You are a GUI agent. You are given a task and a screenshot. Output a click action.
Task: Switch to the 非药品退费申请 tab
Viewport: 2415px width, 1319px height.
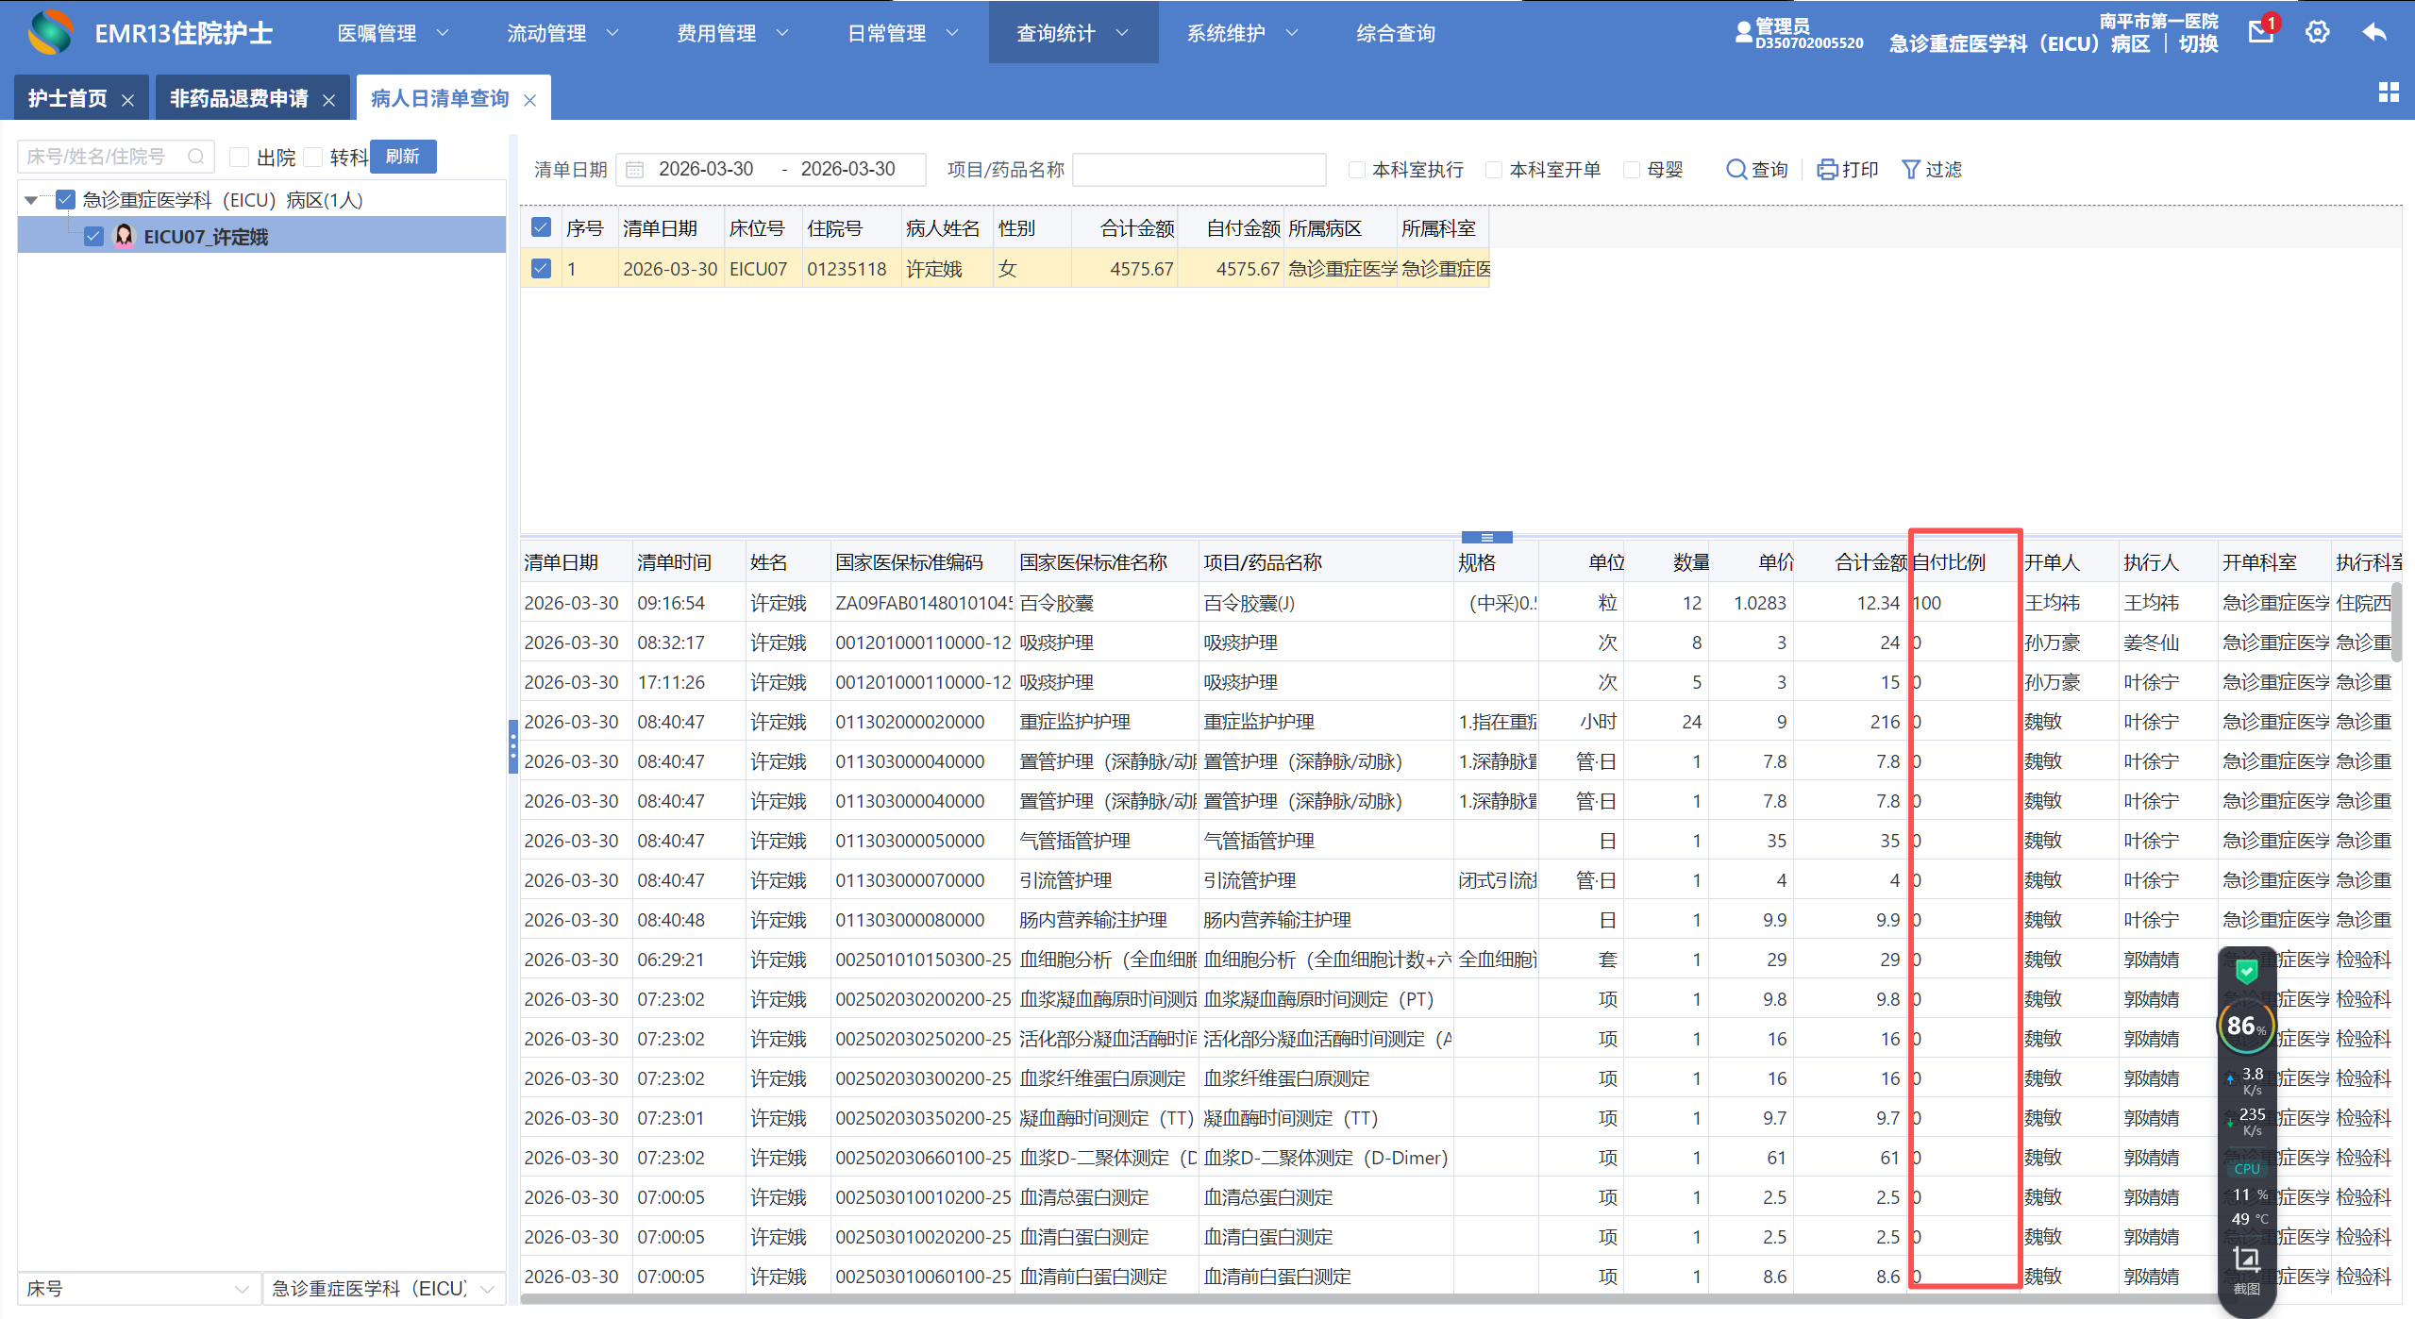[x=239, y=99]
